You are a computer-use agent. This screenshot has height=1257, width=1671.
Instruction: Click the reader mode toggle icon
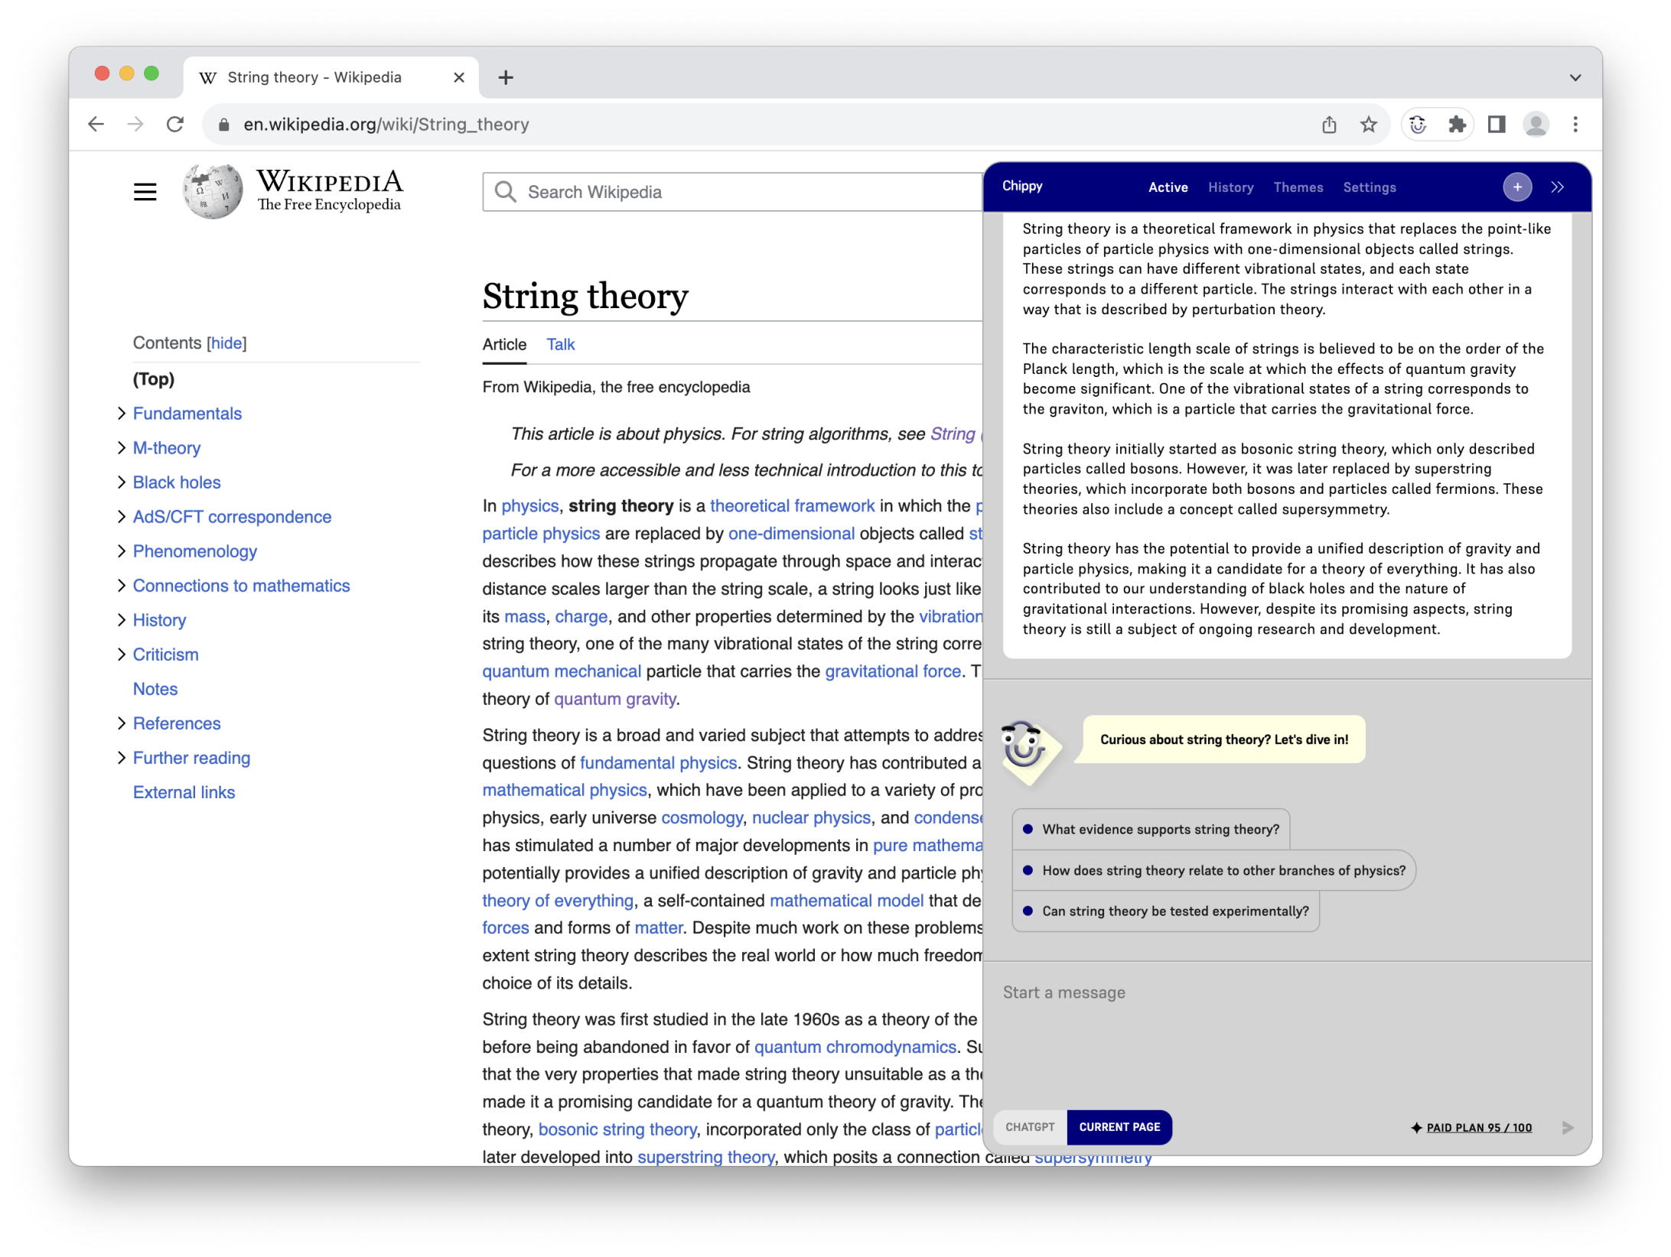click(x=1500, y=124)
